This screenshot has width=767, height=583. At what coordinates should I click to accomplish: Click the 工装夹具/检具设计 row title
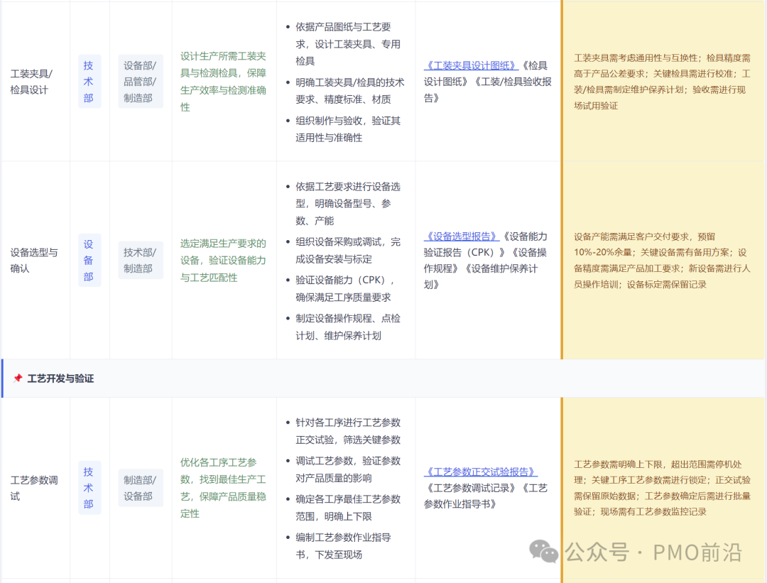pyautogui.click(x=33, y=81)
